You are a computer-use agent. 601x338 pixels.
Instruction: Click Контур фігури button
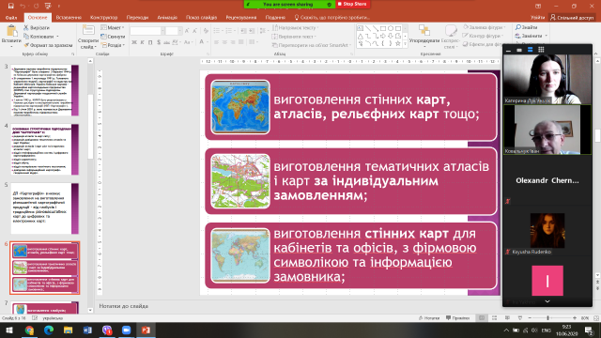click(484, 36)
